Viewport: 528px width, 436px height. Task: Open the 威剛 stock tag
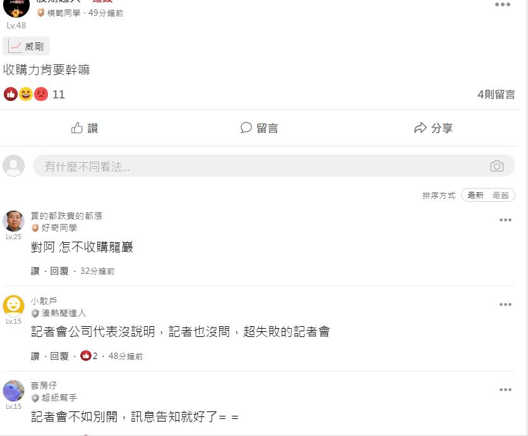[27, 46]
